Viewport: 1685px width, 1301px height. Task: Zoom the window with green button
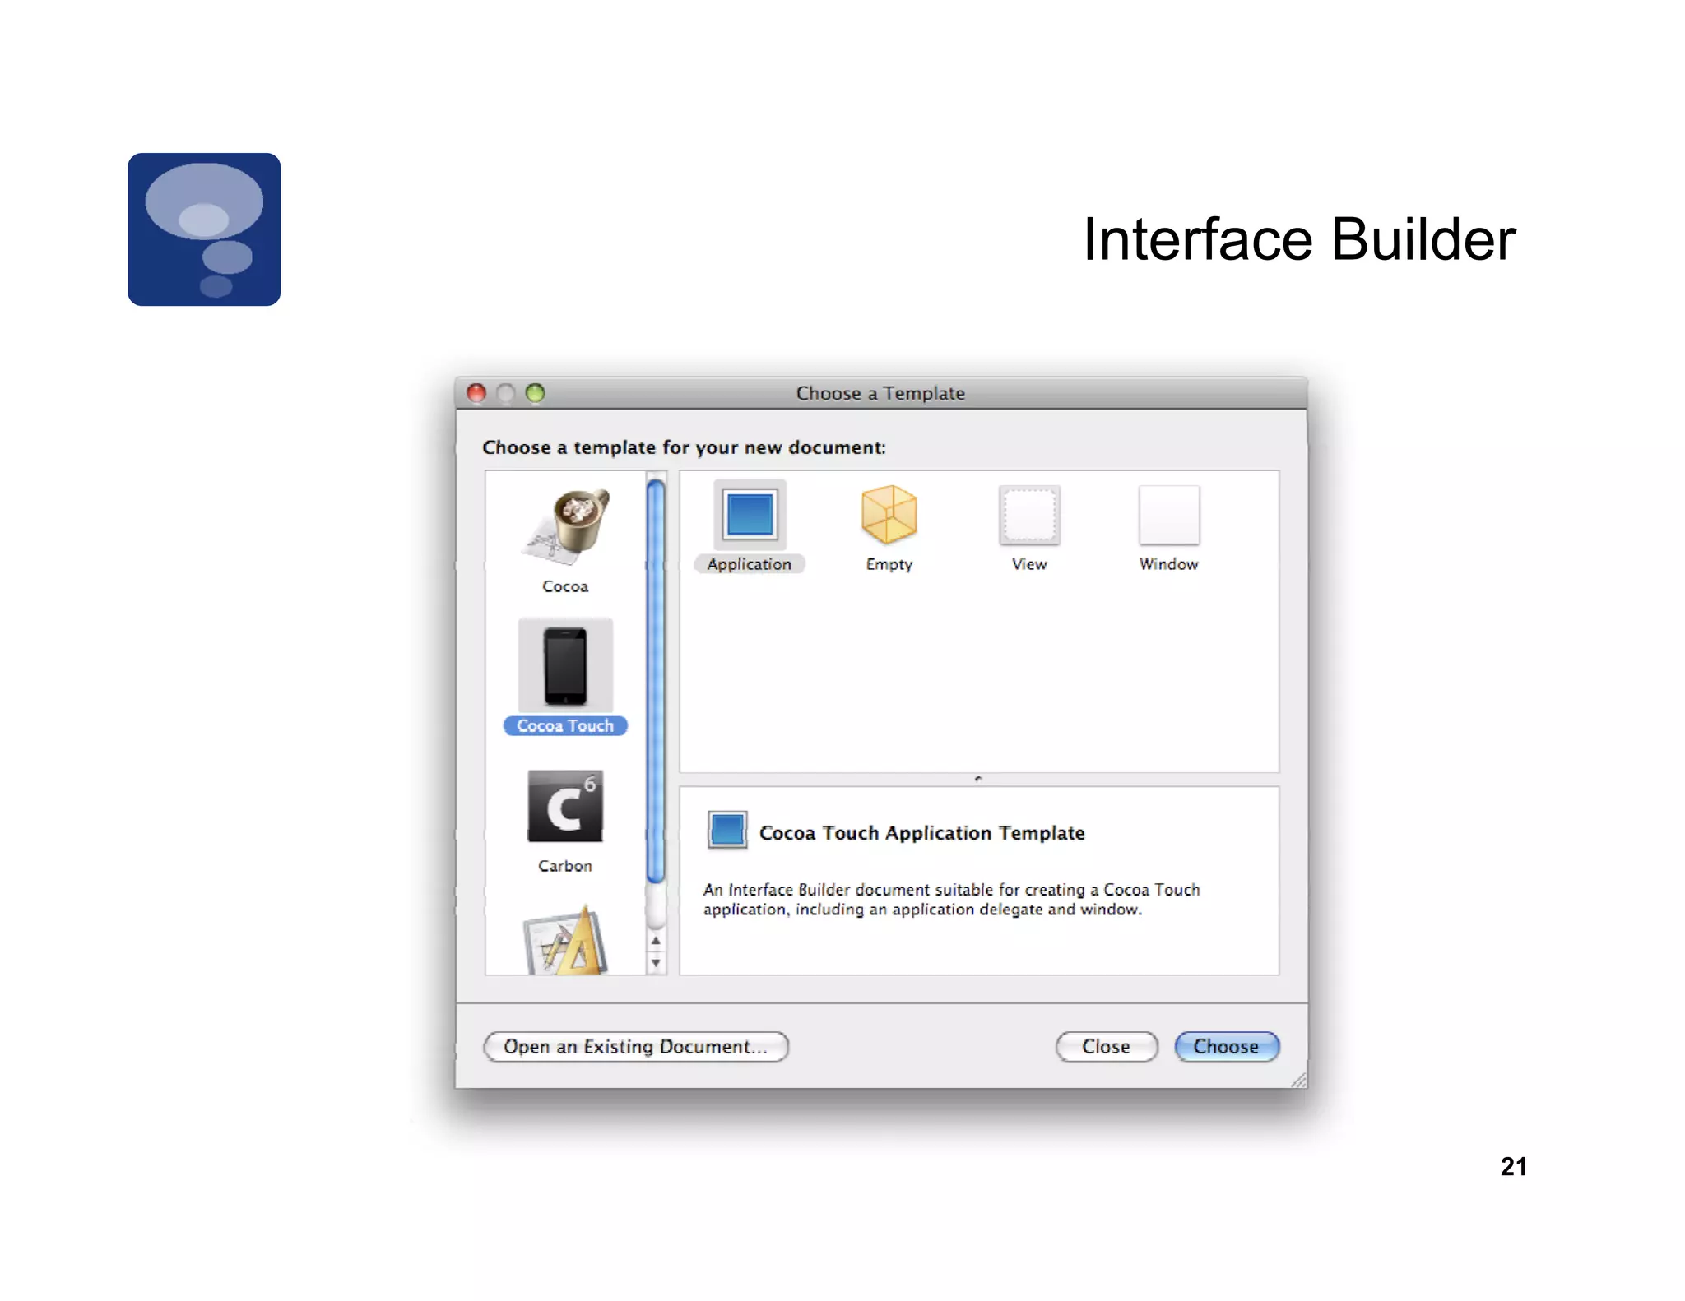pos(536,393)
